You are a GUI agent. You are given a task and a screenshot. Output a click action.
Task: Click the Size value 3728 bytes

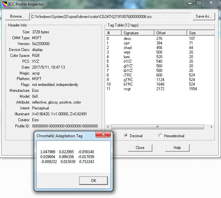coord(41,32)
